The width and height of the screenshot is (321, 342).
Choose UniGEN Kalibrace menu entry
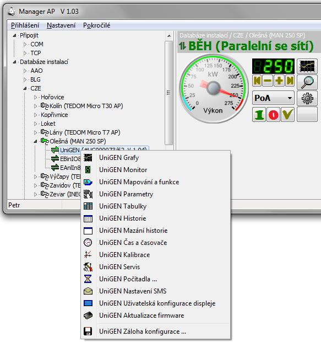(x=155, y=254)
